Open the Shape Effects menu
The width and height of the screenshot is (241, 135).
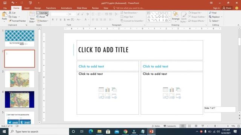(197, 21)
